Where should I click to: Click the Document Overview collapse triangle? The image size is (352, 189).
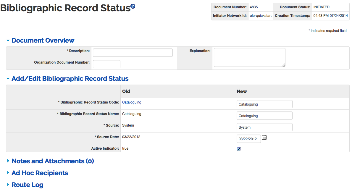[8, 41]
